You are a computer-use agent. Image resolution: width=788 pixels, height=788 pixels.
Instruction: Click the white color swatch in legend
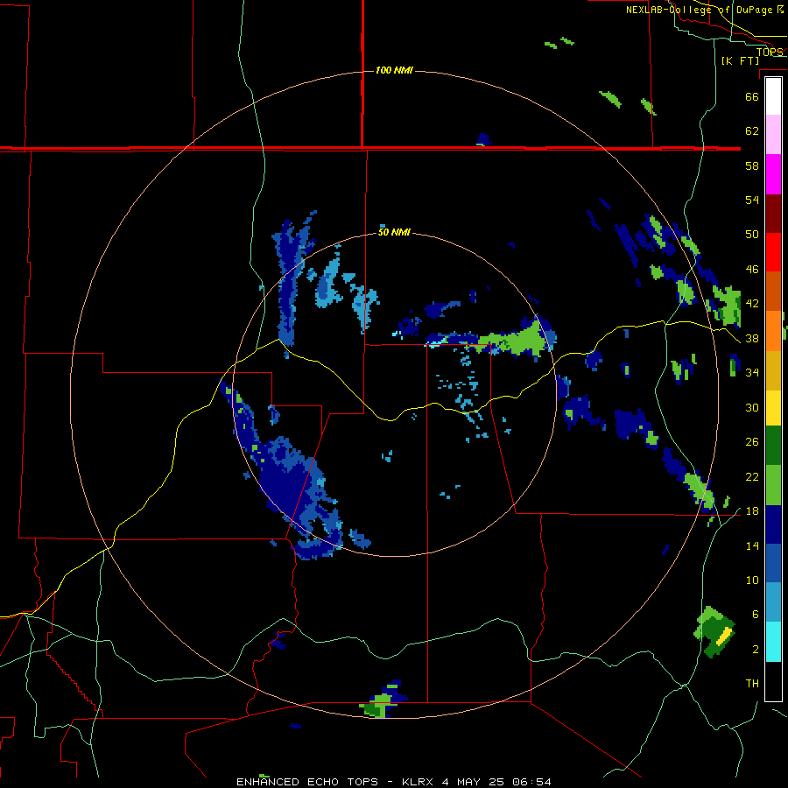[x=773, y=96]
